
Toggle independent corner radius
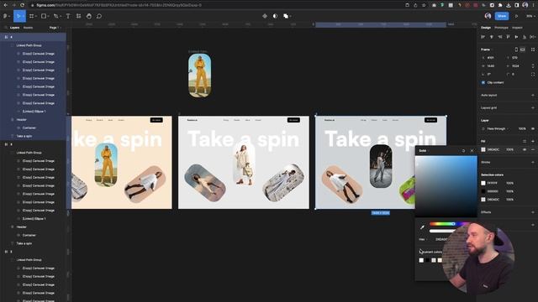coord(533,75)
